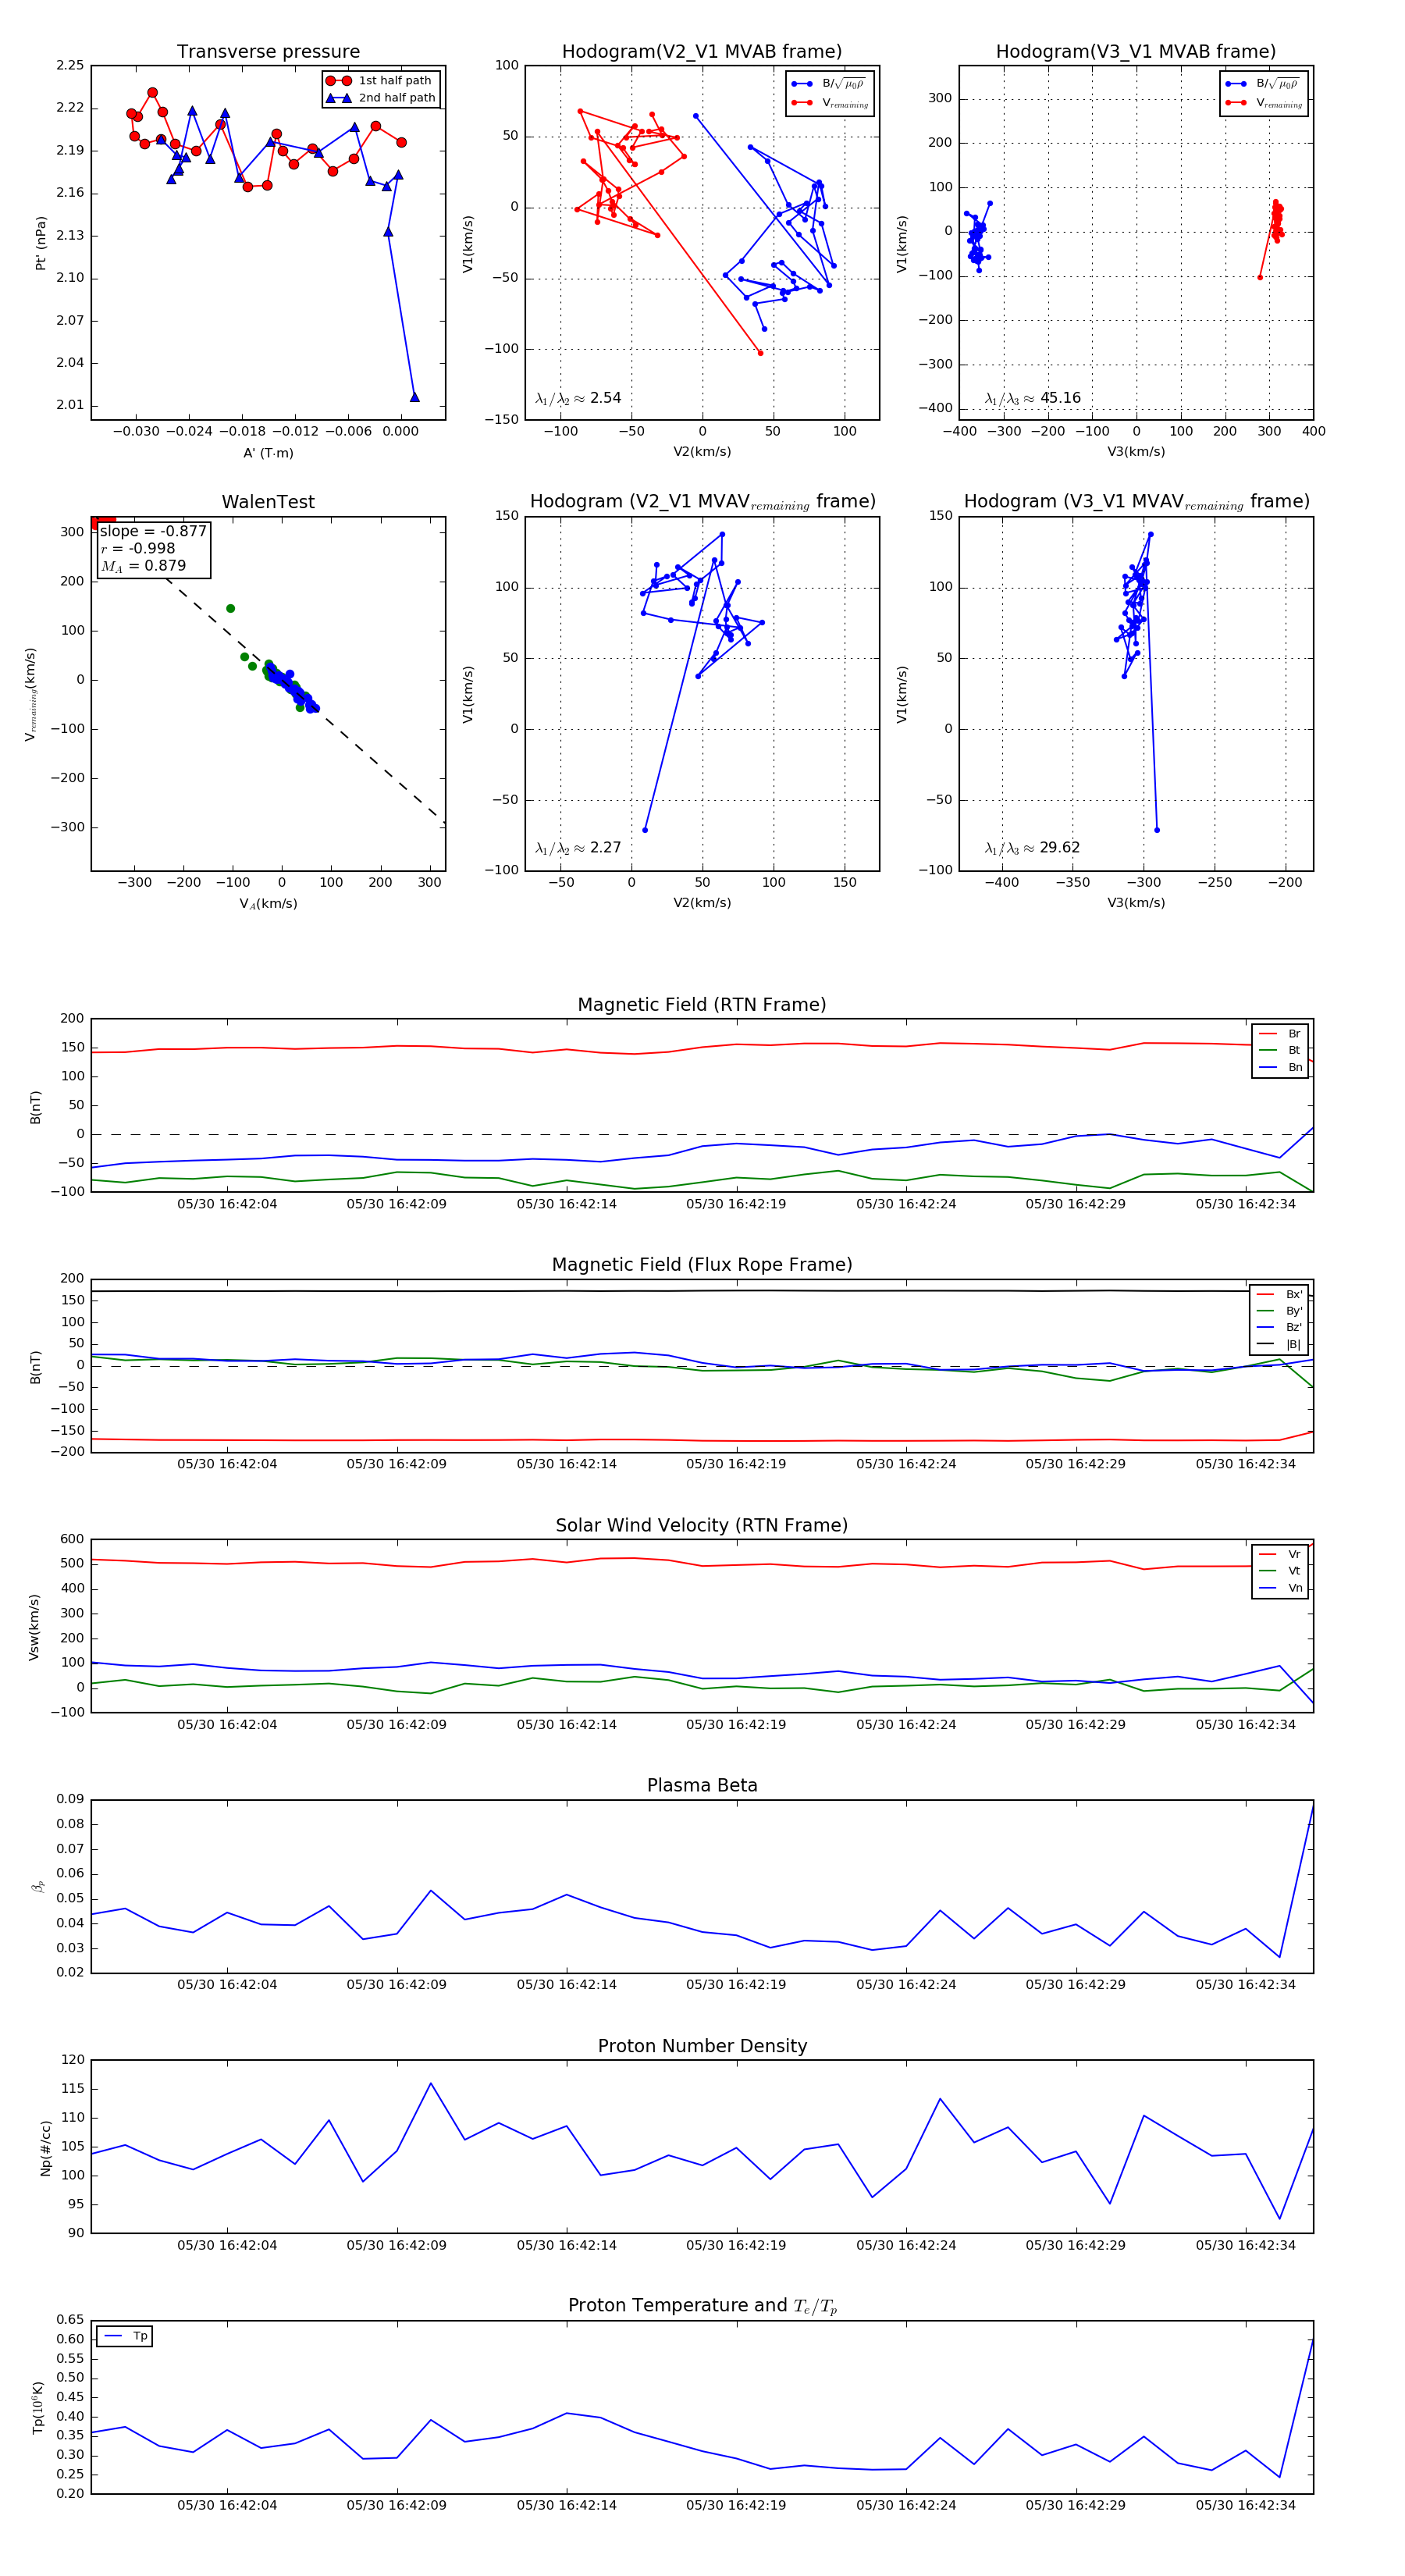
Task: Click the 'Solar Wind Velocity (RTN Frame)' title
Action: (702, 1525)
